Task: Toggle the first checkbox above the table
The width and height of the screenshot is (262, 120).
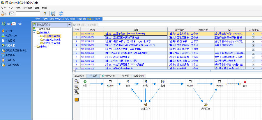Action: coord(75,25)
